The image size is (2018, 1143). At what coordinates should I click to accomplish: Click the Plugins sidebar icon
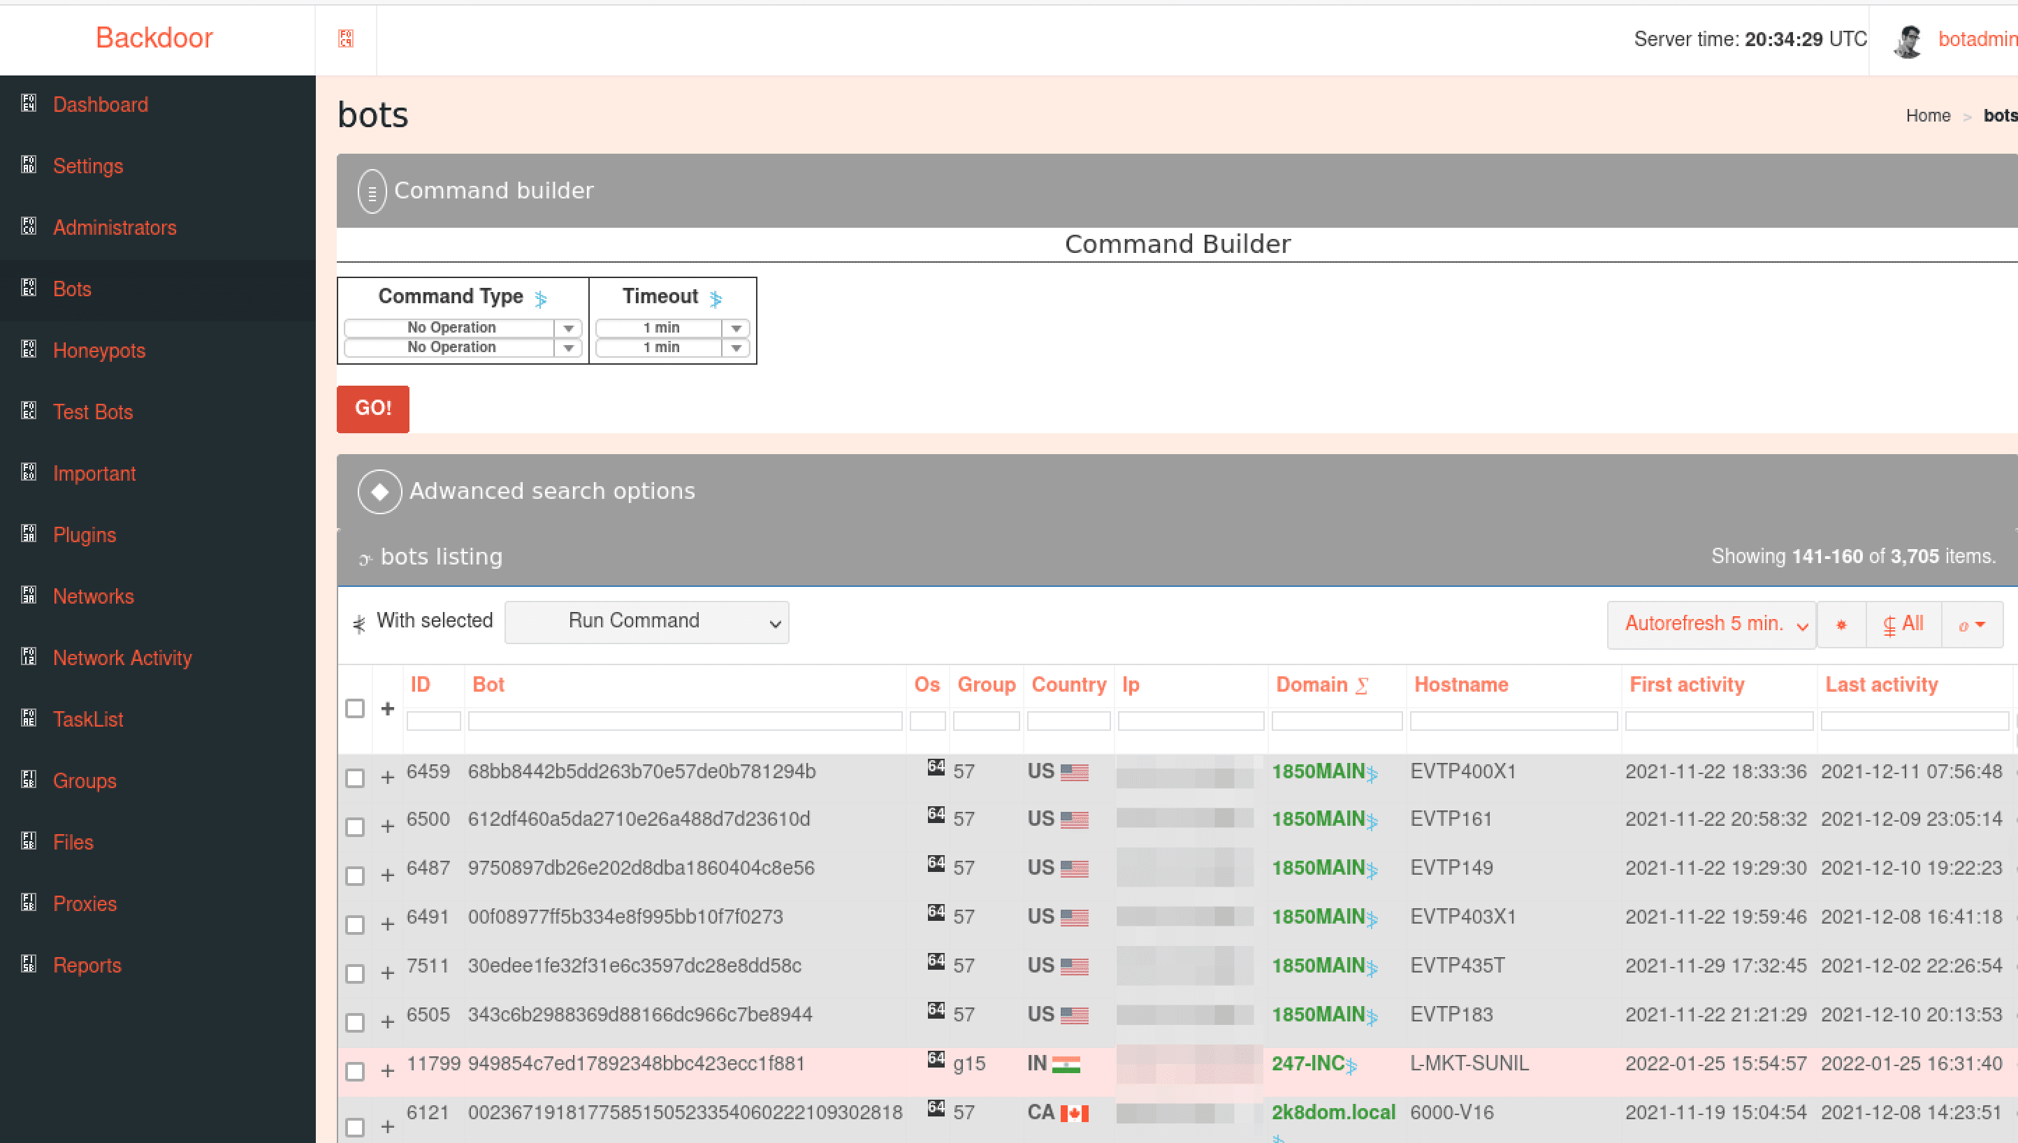pos(29,534)
